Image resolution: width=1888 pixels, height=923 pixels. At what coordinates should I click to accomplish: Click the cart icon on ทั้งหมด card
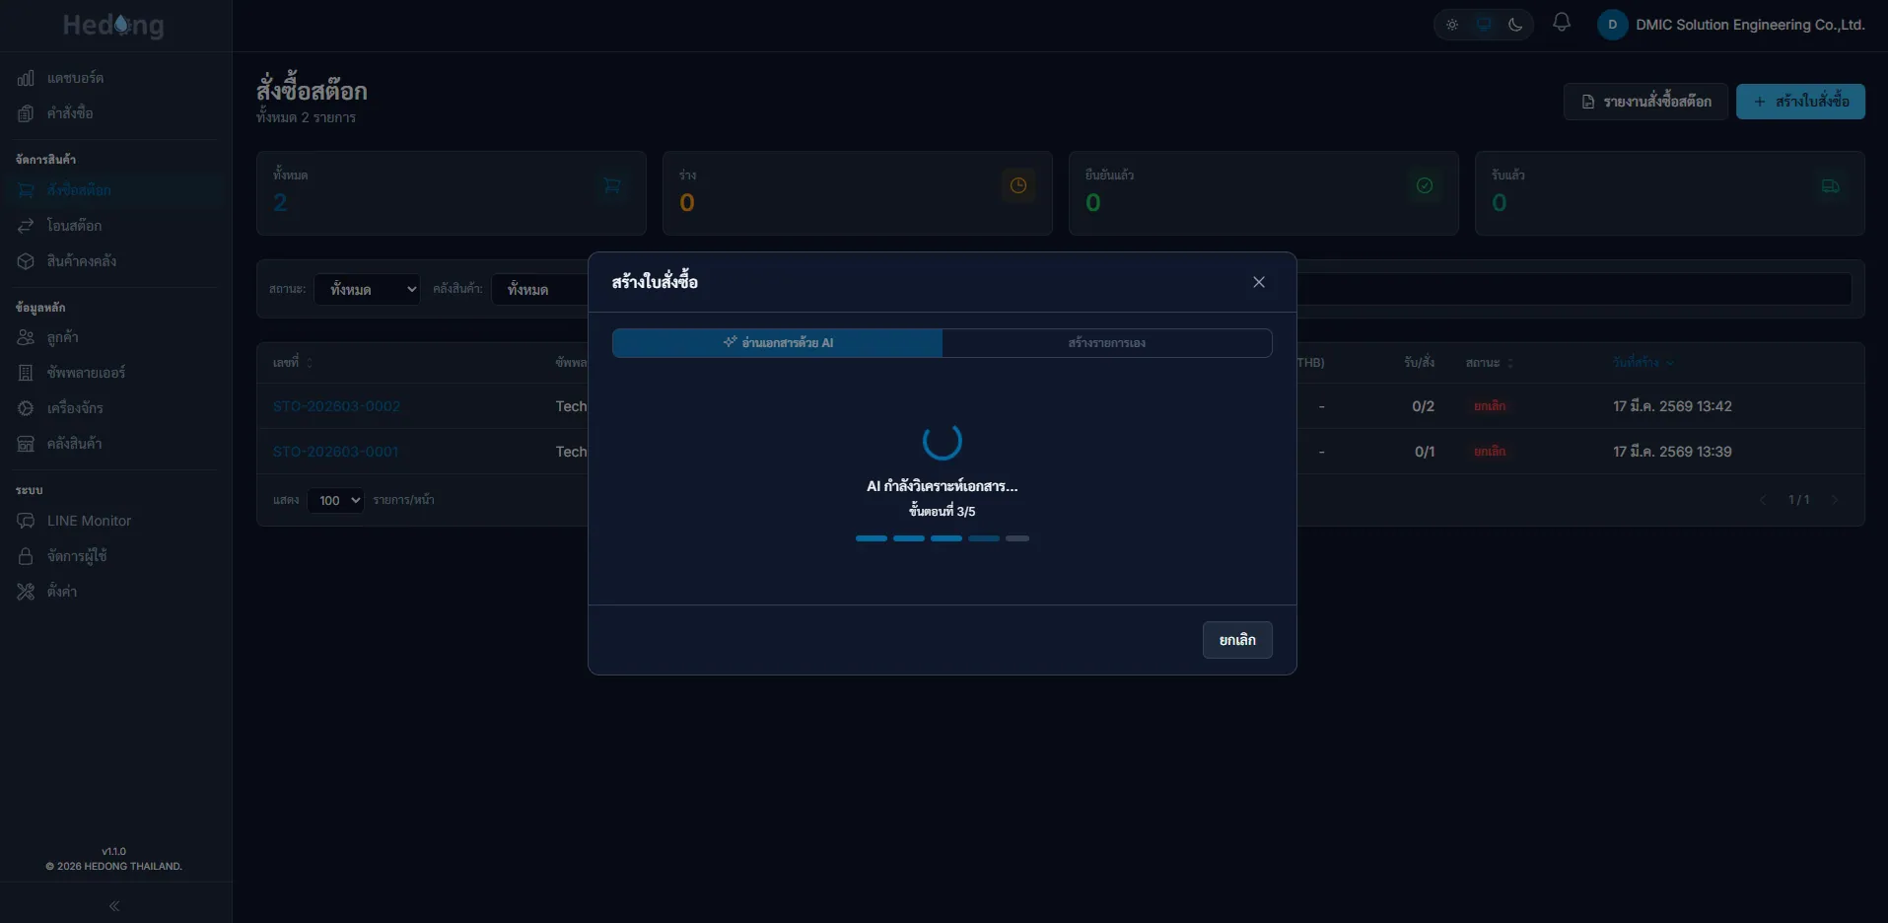[x=612, y=185]
